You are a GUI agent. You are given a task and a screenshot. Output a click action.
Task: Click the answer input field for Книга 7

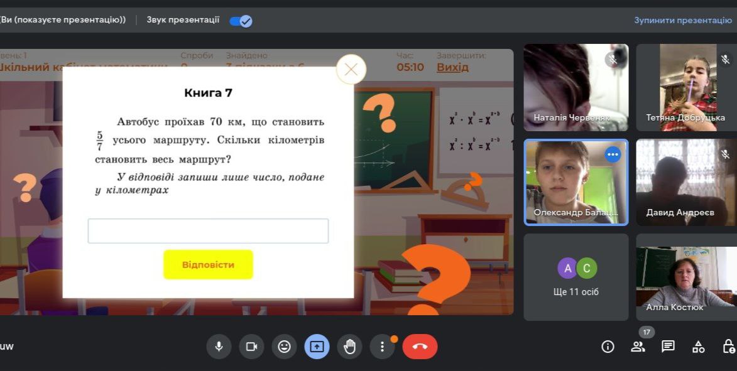208,231
